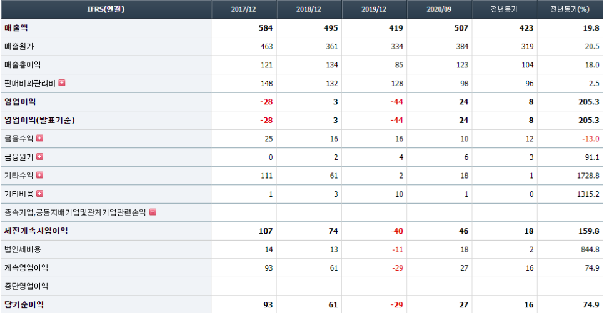Viewport: 604px width, 313px height.
Task: Select the 영업이익(발표기준) row label
Action: [x=39, y=120]
